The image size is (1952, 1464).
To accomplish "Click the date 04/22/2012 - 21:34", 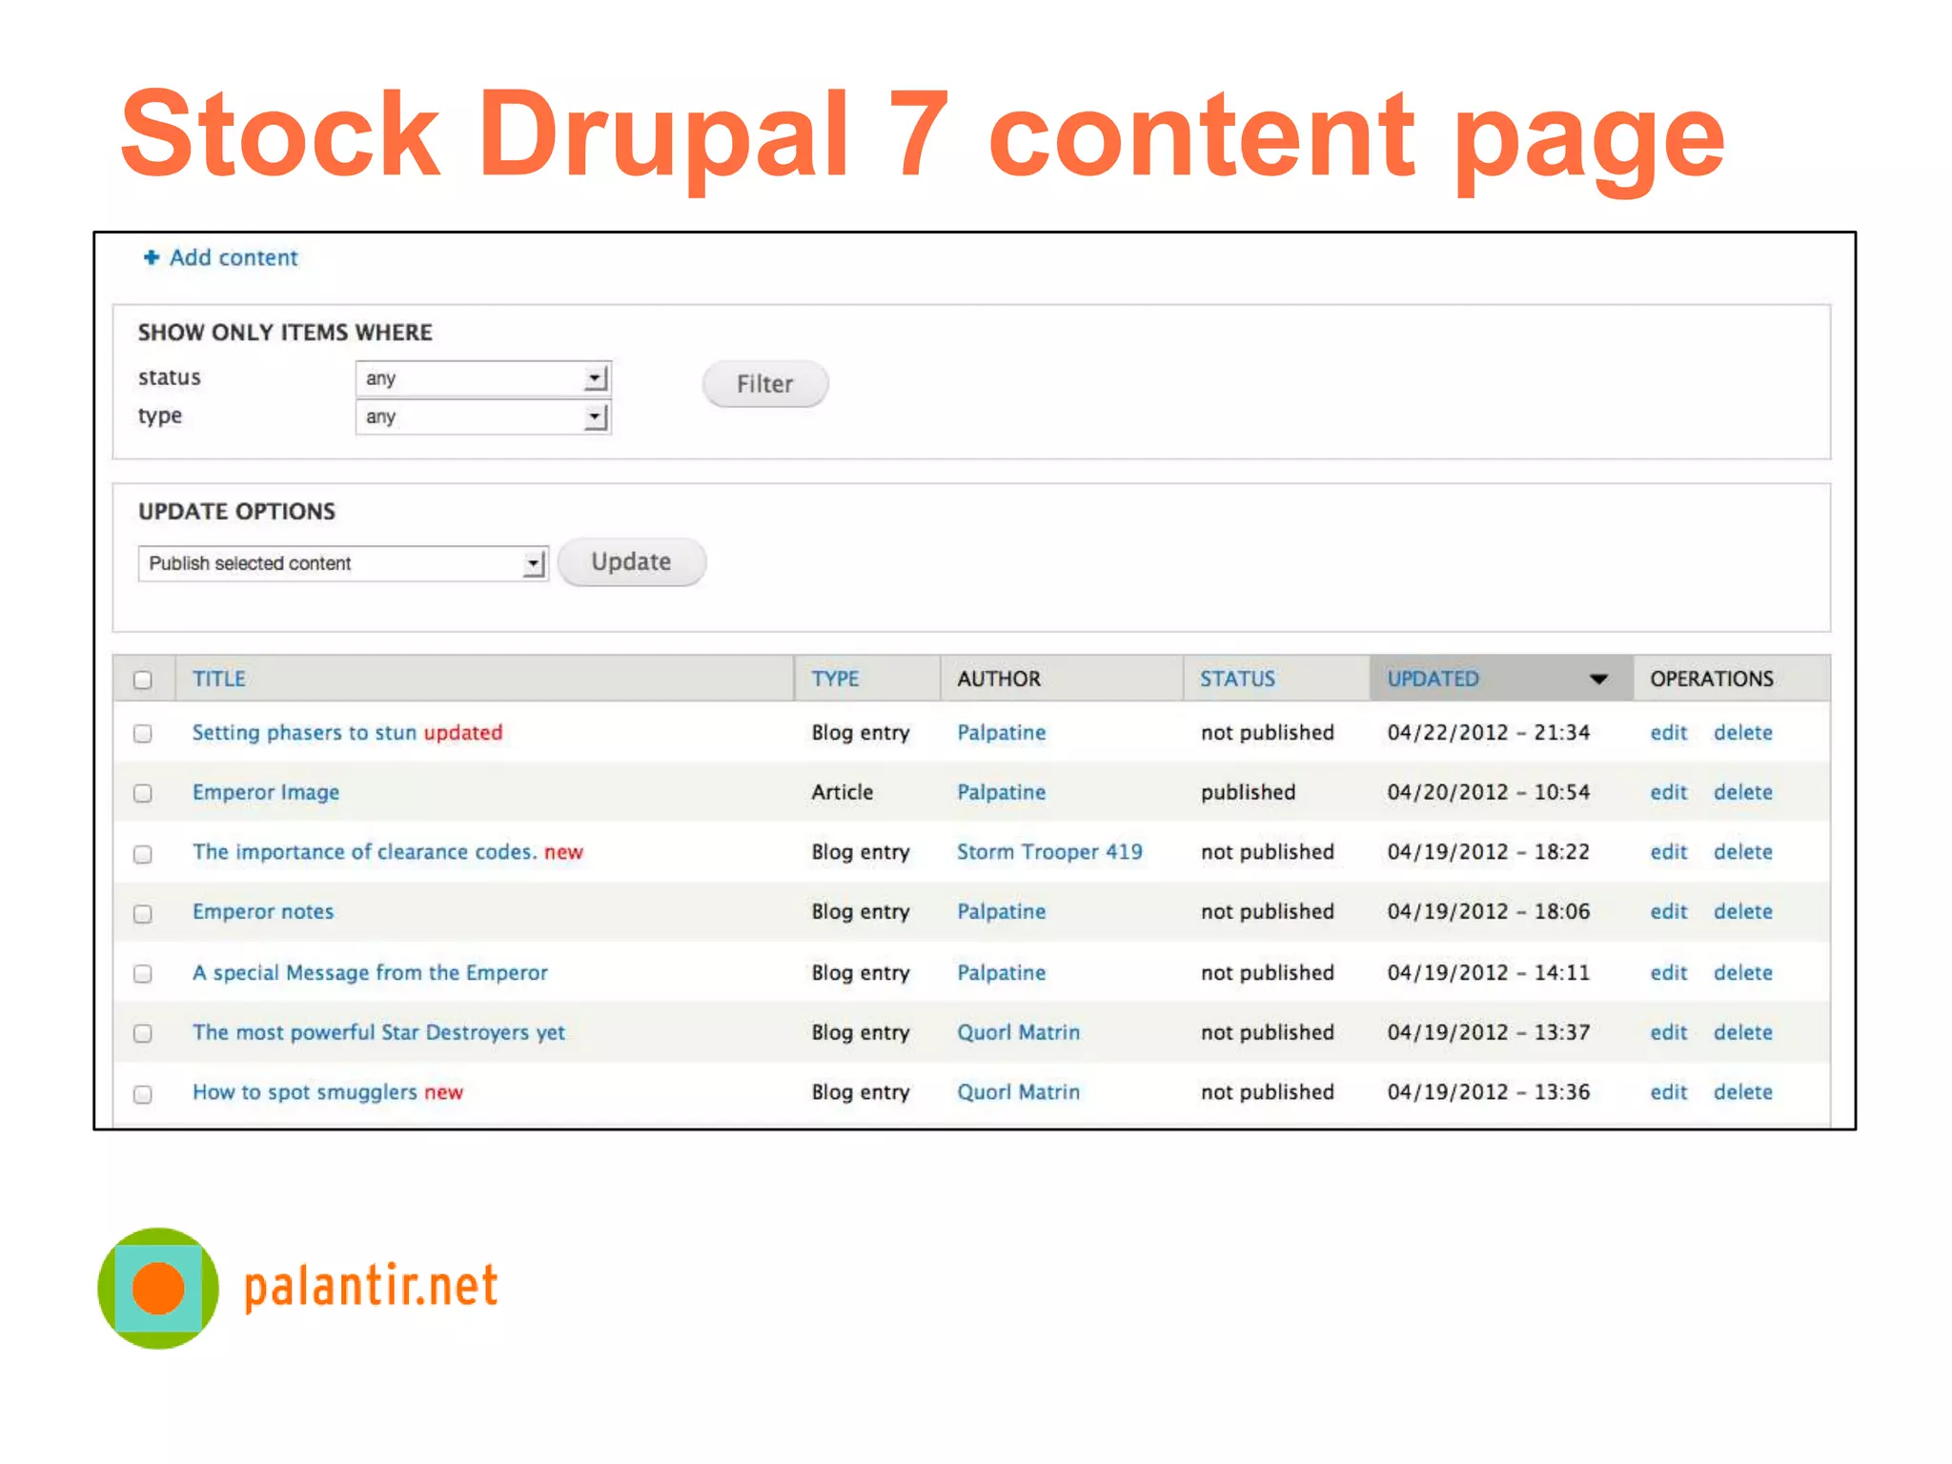I will point(1488,732).
